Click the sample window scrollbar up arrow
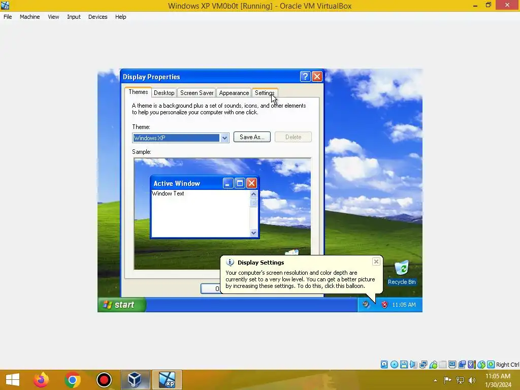Image resolution: width=520 pixels, height=390 pixels. click(x=254, y=194)
